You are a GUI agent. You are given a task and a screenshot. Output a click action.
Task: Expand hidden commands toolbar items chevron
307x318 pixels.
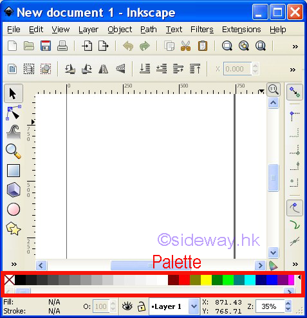coord(295,46)
